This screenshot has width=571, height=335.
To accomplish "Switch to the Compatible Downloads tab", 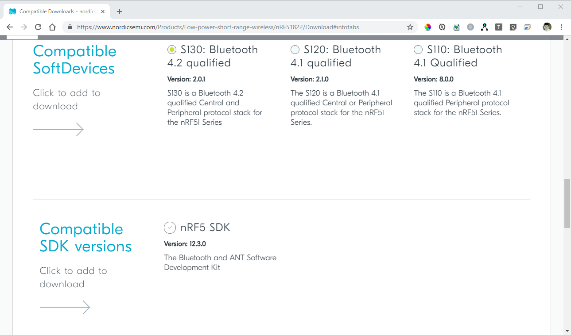I will point(57,12).
